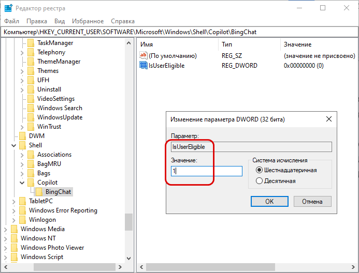Click the 0x00000000 (0) value cell
359x273 pixels.
304,66
